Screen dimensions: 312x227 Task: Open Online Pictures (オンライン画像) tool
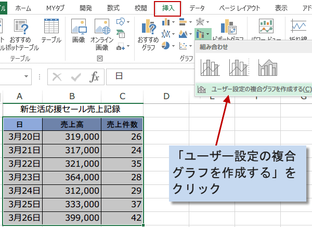[x=102, y=31]
